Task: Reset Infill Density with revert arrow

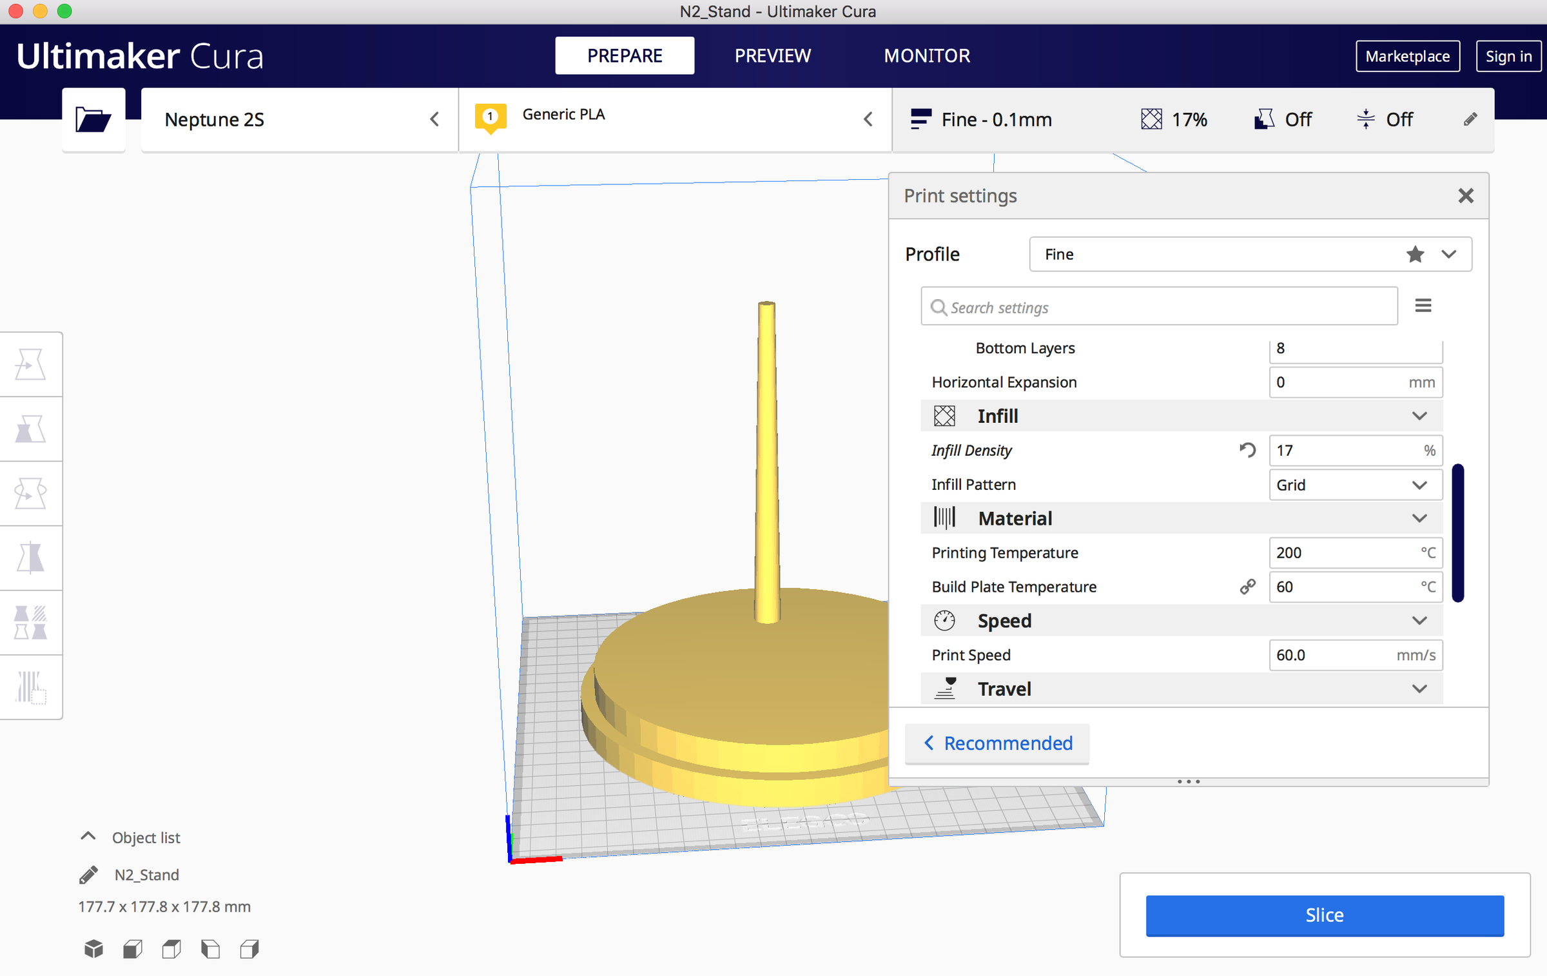Action: 1247,450
